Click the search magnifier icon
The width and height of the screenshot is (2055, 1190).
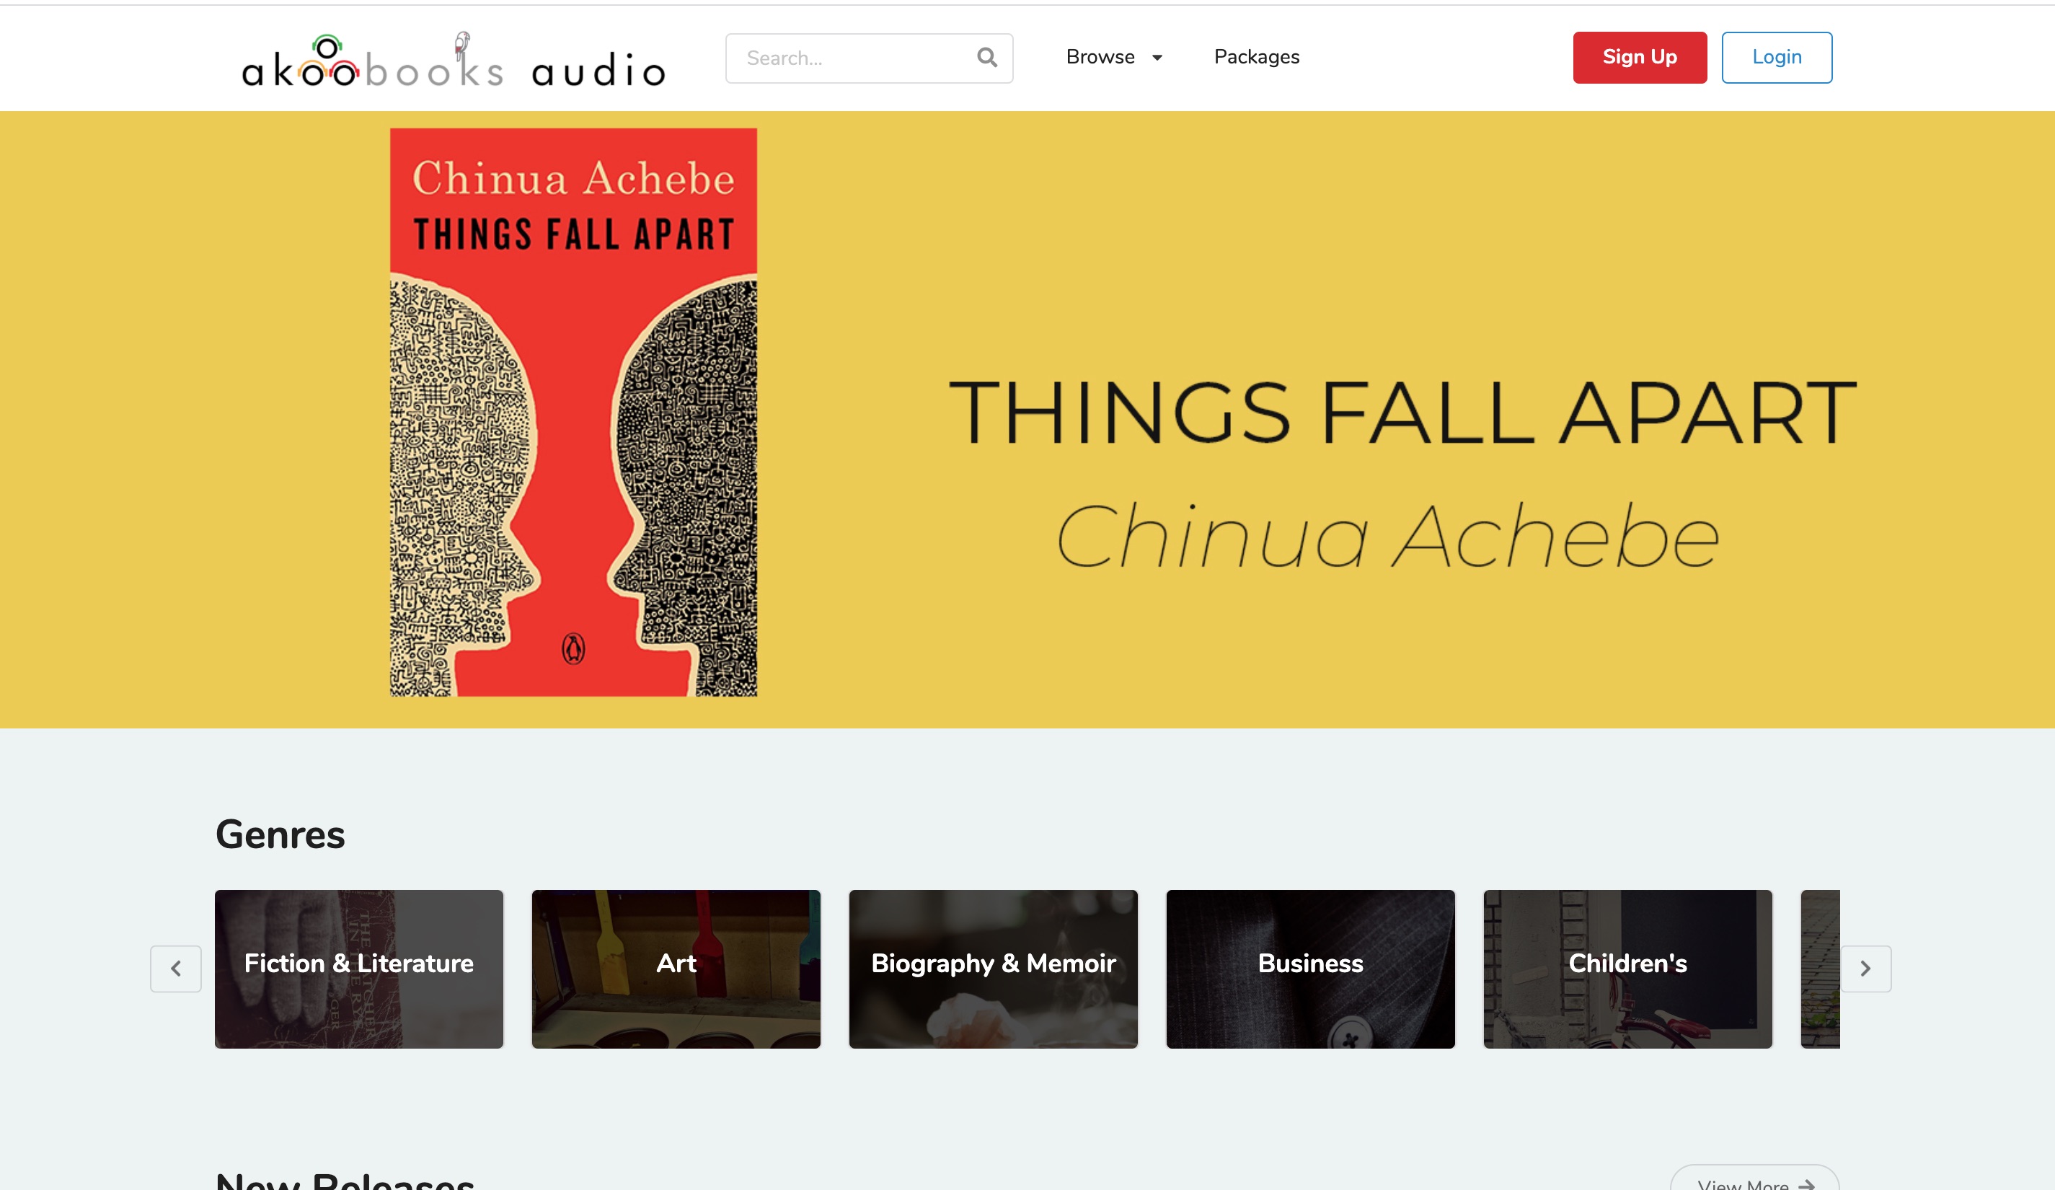(x=986, y=57)
